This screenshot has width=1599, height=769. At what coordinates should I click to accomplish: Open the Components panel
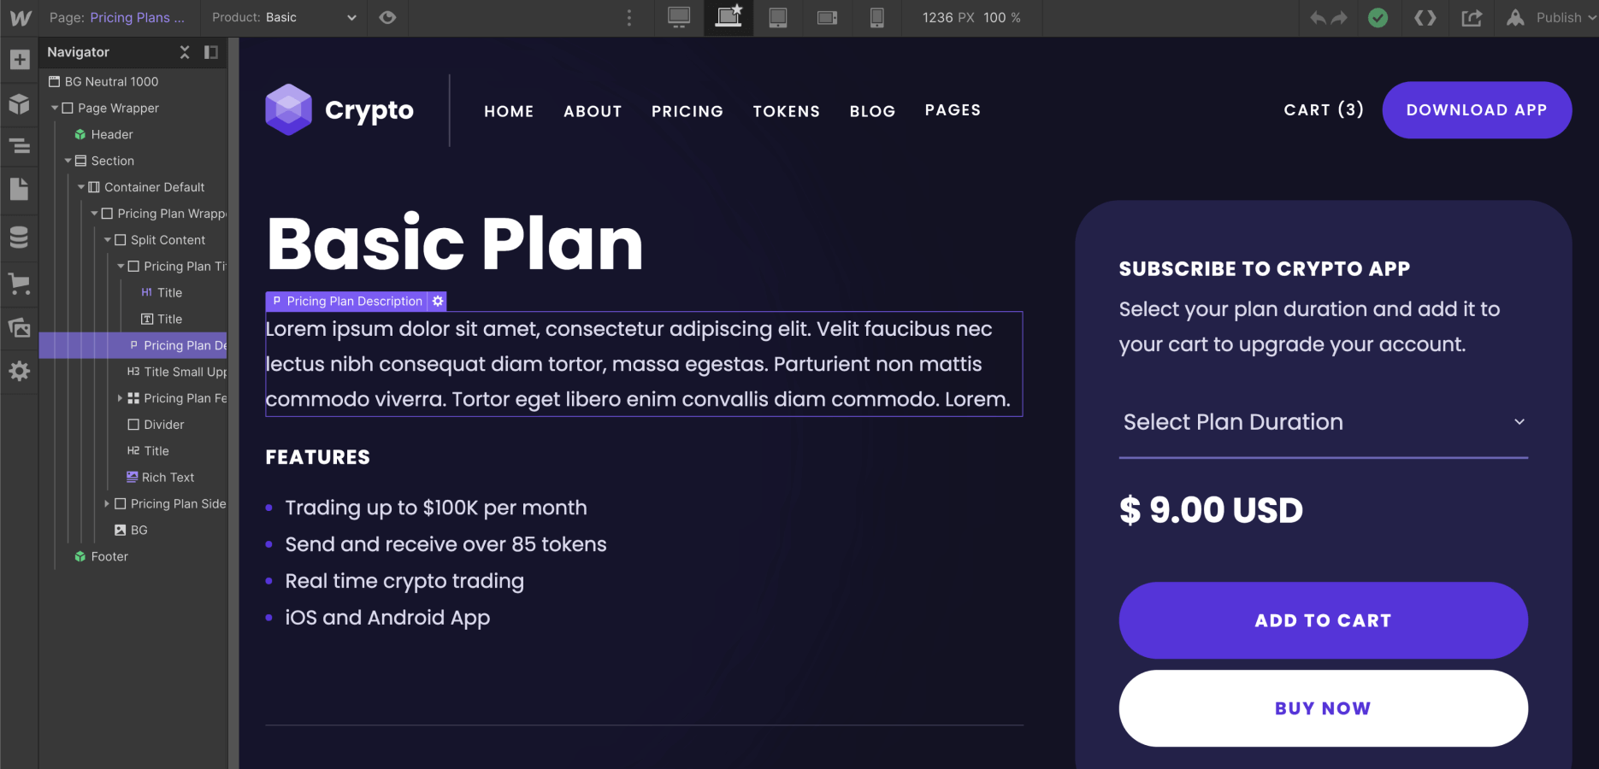19,103
